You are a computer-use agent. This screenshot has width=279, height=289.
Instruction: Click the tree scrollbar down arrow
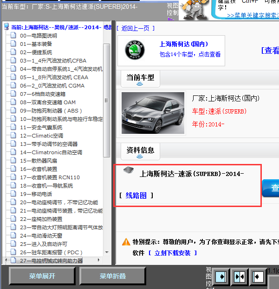pyautogui.click(x=107, y=252)
